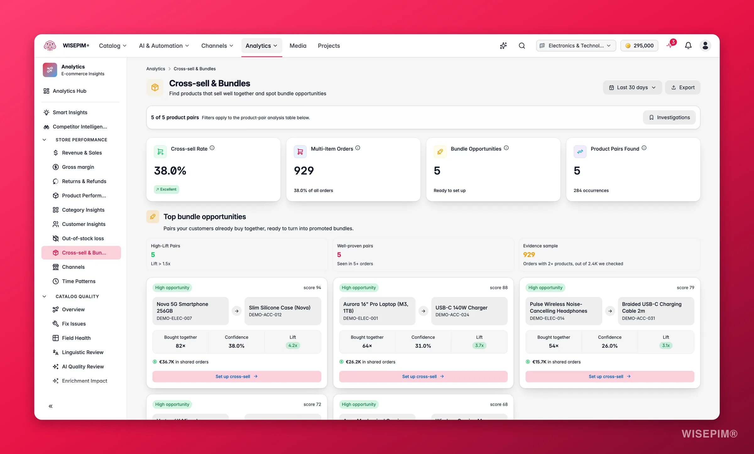Click the USB-C 140W Charger product tile
The width and height of the screenshot is (754, 454).
pos(469,311)
